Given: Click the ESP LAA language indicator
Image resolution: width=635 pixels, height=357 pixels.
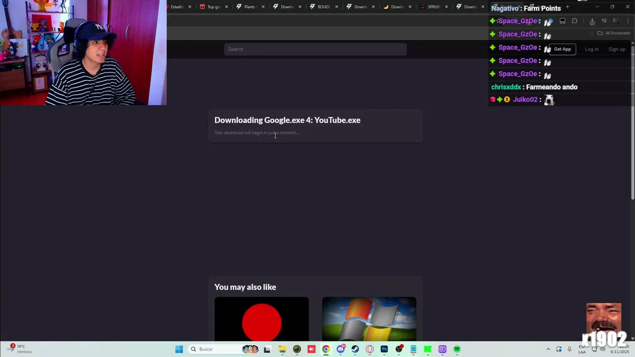Looking at the screenshot, I should 582,349.
